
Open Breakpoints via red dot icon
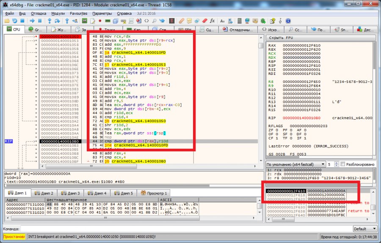(100, 21)
